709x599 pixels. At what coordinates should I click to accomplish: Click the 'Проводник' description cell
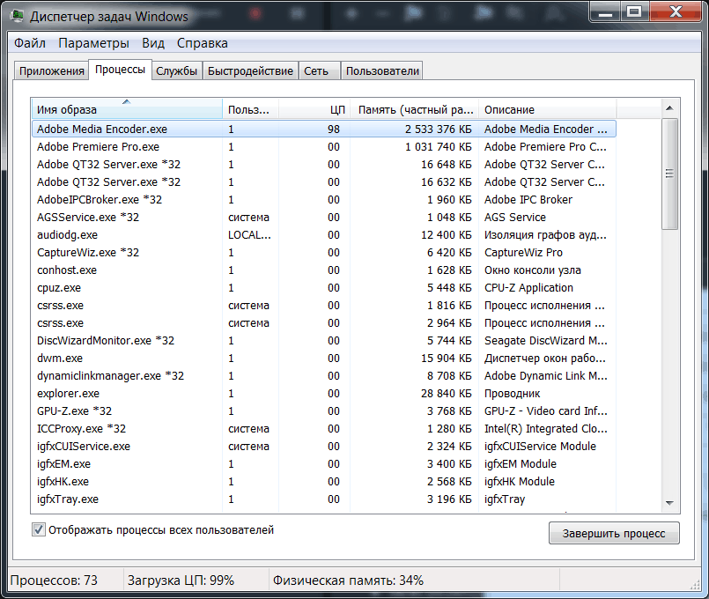(513, 394)
